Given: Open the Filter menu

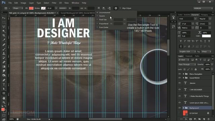Looking at the screenshot, I should (54, 3).
